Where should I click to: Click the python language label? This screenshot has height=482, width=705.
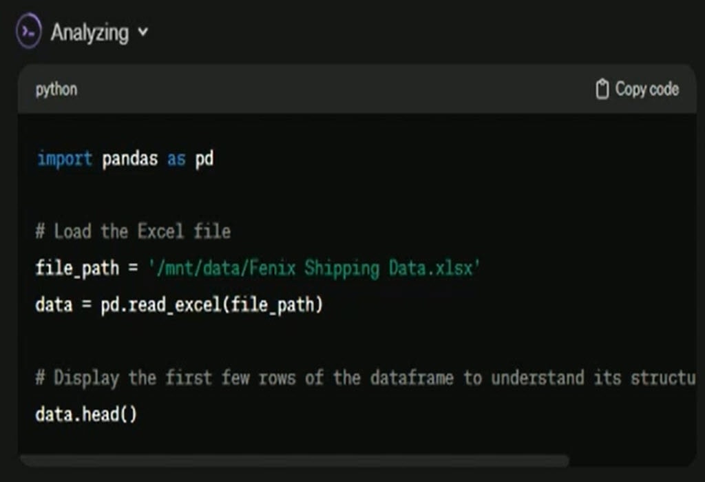pyautogui.click(x=56, y=90)
